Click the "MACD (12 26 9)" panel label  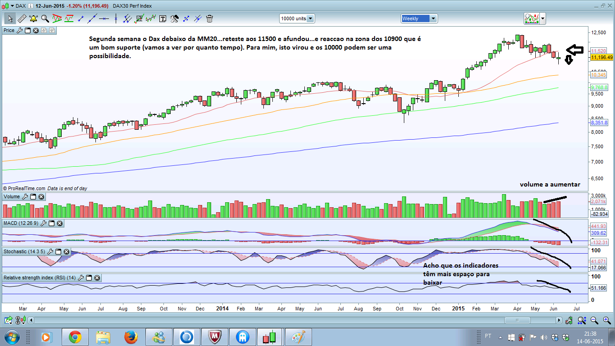tap(21, 223)
